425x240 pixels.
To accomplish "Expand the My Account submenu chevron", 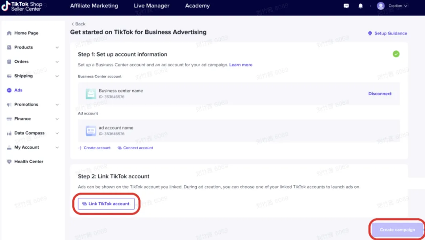I will tap(57, 147).
